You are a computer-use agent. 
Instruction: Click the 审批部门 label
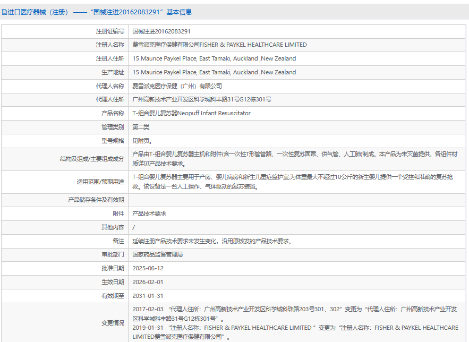click(113, 254)
